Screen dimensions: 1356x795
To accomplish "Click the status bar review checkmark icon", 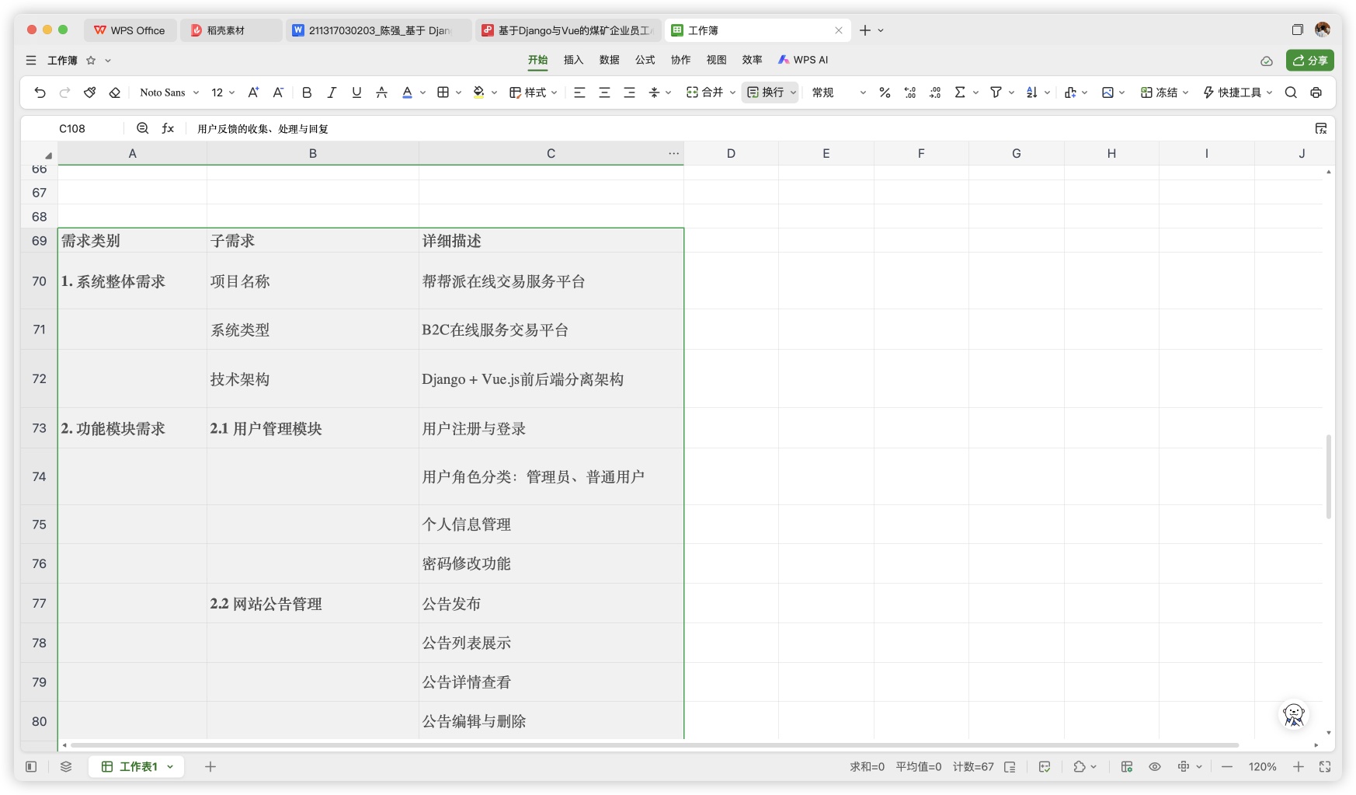I will tap(1045, 766).
